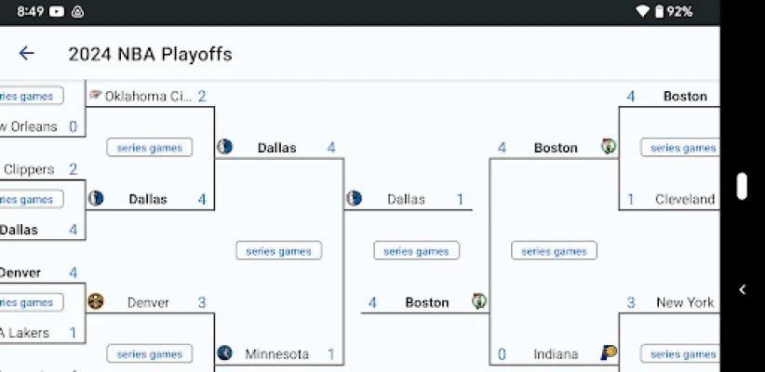Tap Boston Celtics logo in finals row

[479, 302]
